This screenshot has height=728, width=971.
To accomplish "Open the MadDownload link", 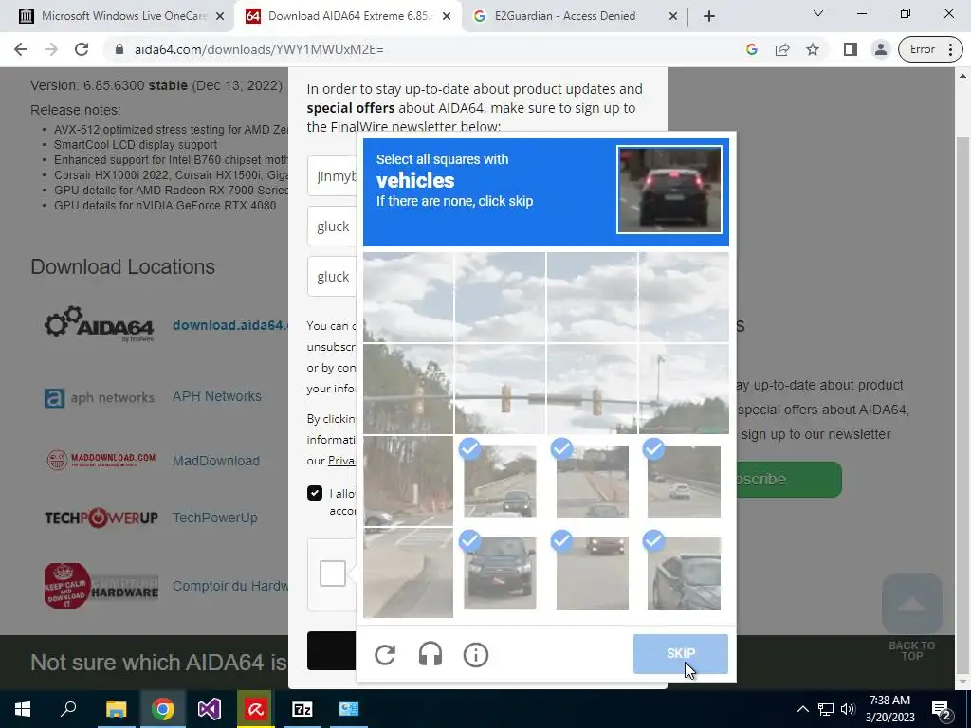I will coord(216,461).
